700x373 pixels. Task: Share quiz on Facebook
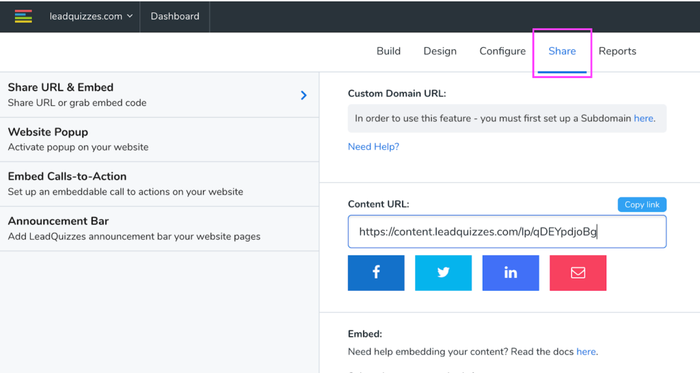point(376,272)
